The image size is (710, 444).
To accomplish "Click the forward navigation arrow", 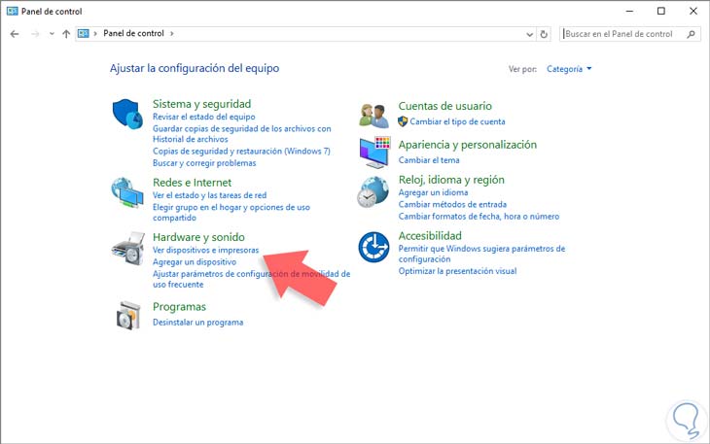I will point(35,34).
